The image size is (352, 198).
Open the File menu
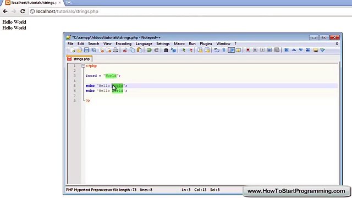pyautogui.click(x=70, y=44)
